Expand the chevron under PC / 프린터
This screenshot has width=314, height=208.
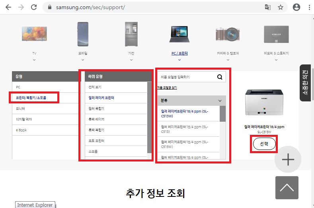(x=179, y=60)
